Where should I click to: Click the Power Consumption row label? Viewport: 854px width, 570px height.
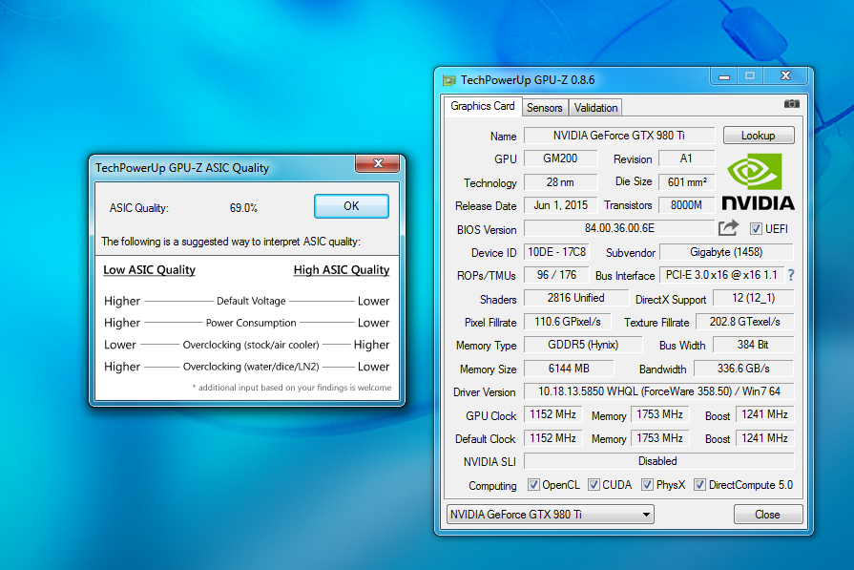click(x=251, y=323)
